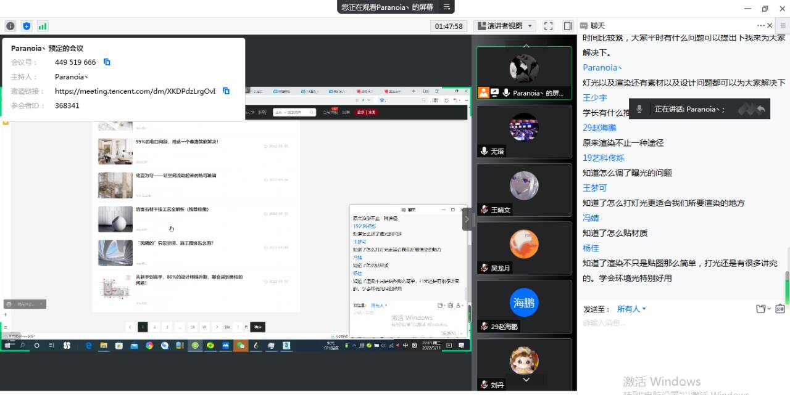Check the green network signal icon
Viewport: 790px width, 395px height.
(43, 26)
